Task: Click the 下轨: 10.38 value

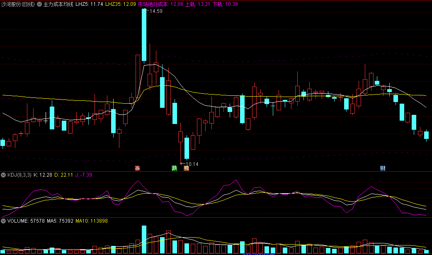Action: point(225,4)
